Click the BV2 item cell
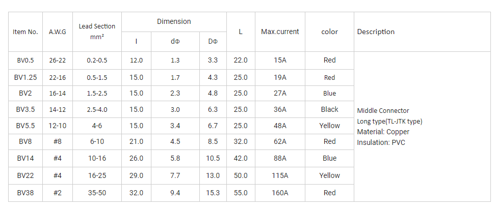496x210 pixels. click(x=25, y=93)
